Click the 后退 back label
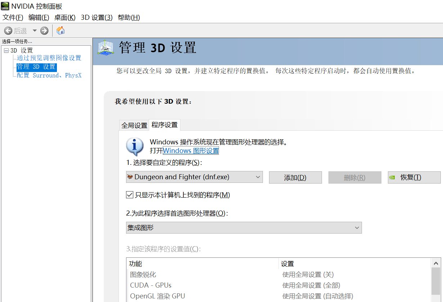This screenshot has width=443, height=302. [x=21, y=31]
